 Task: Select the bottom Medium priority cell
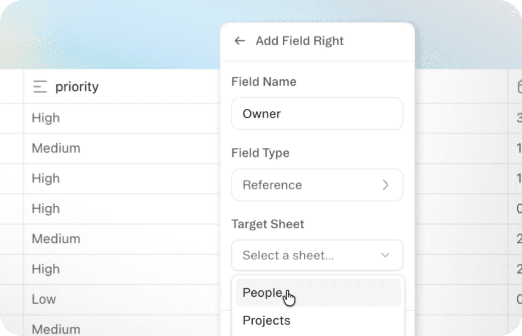[56, 329]
